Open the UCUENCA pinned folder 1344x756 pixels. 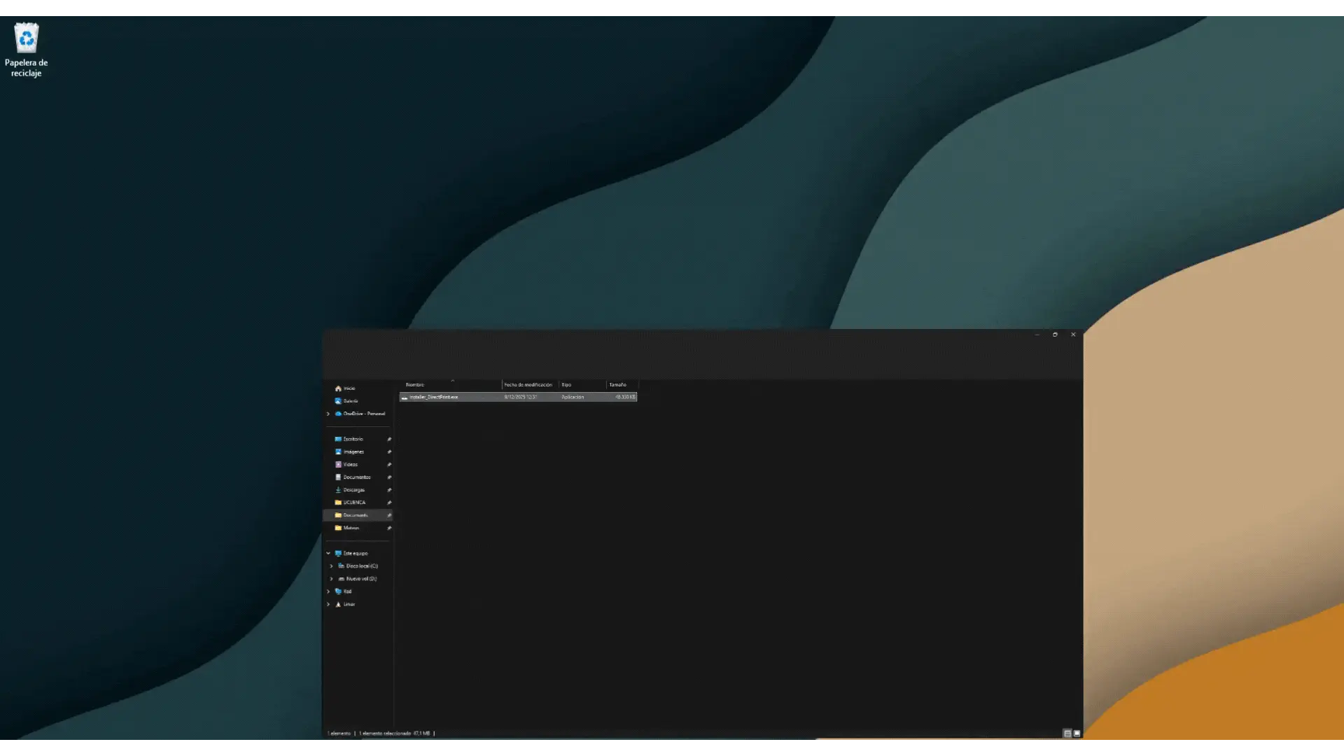point(353,503)
